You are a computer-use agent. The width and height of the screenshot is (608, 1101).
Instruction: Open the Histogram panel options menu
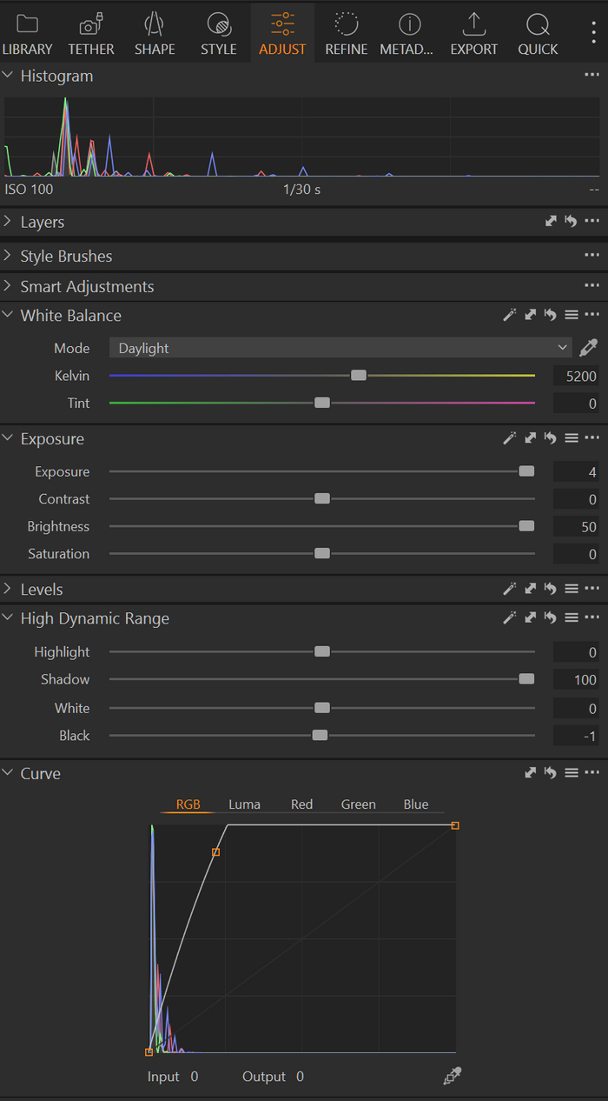(592, 76)
